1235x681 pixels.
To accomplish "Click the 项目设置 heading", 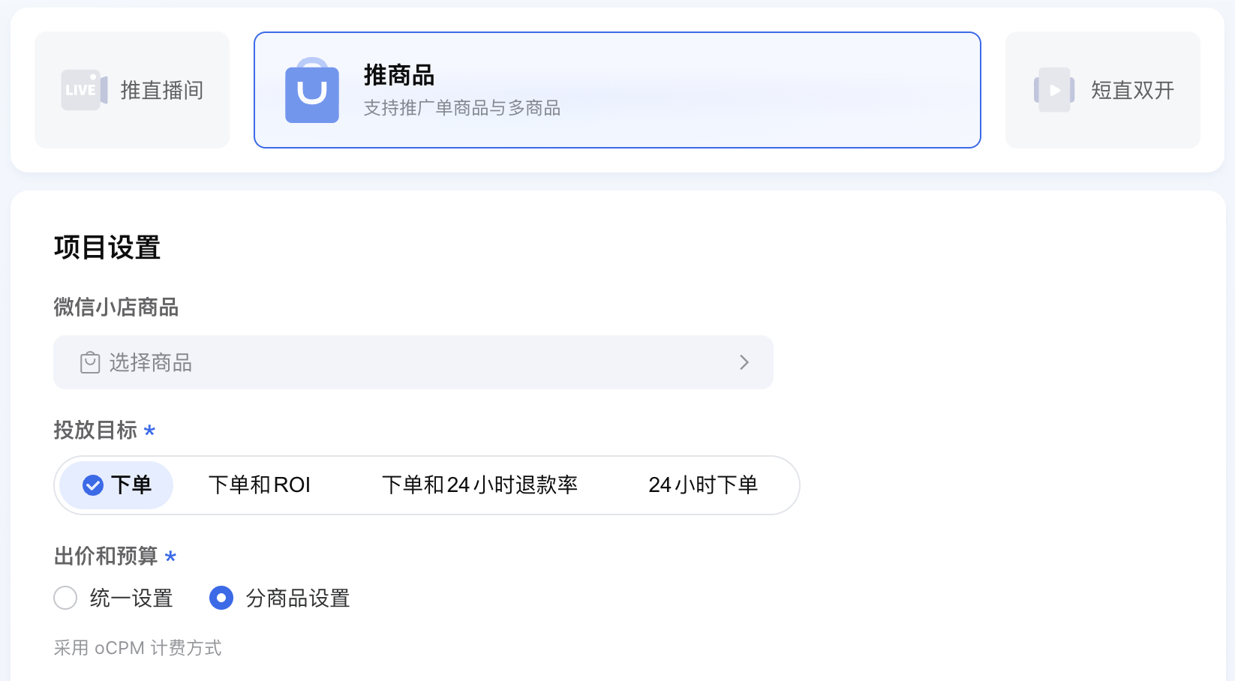I will (x=107, y=247).
